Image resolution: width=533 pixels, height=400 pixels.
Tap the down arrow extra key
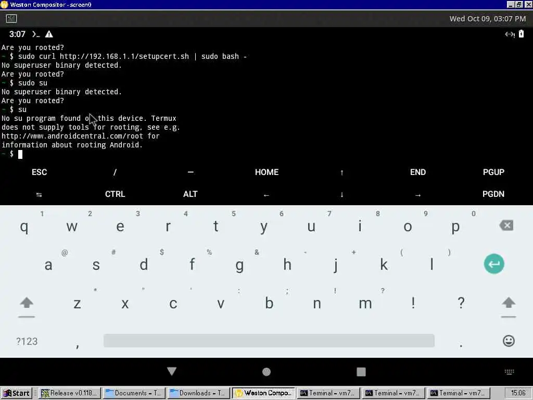[x=342, y=195]
